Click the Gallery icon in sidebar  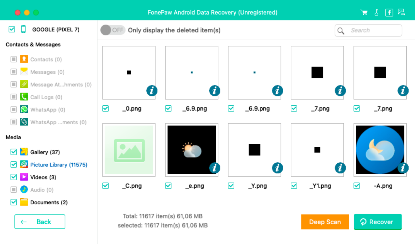click(x=24, y=152)
